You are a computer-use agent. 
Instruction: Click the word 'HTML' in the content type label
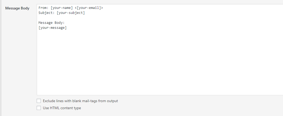[x=55, y=108]
